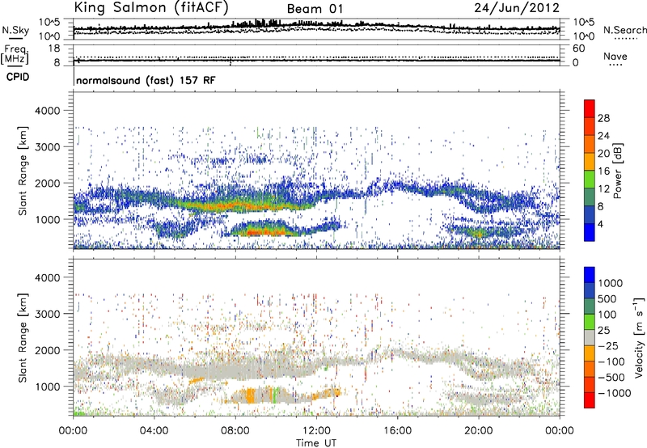Click the 'King Salmon (fitACF)' title text
The width and height of the screenshot is (647, 448).
(x=151, y=7)
